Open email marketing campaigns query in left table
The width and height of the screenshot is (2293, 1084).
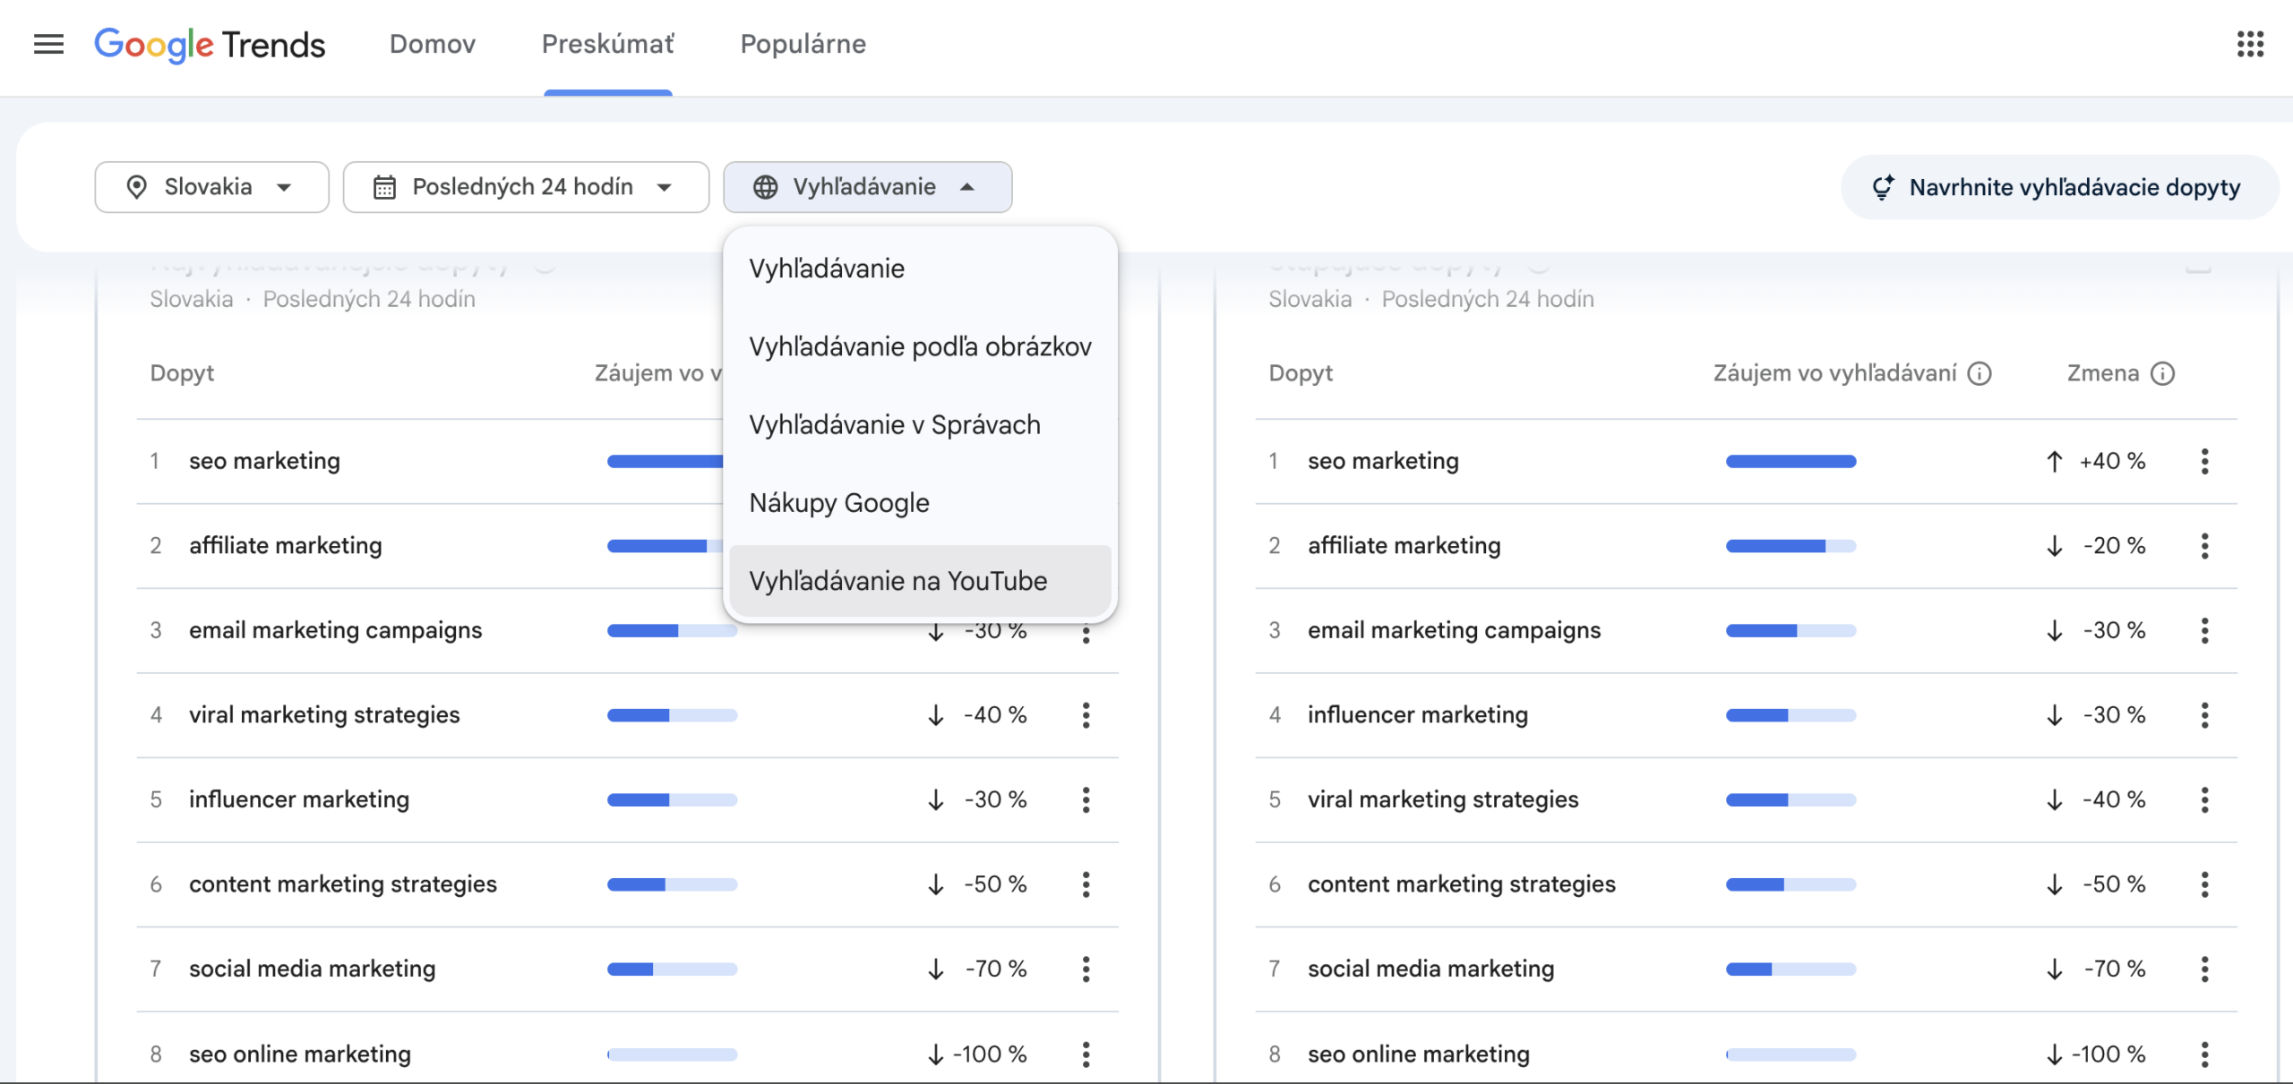coord(335,630)
